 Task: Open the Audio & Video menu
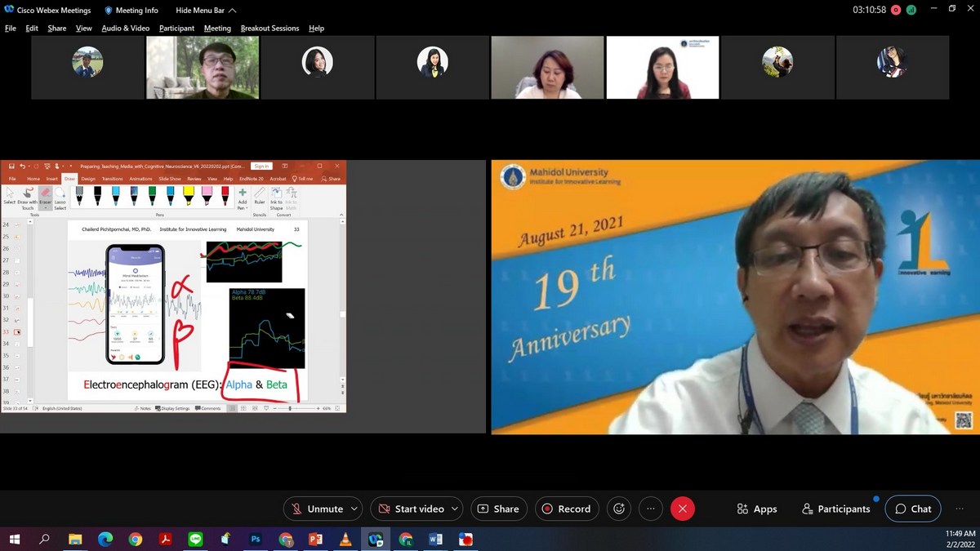point(125,28)
